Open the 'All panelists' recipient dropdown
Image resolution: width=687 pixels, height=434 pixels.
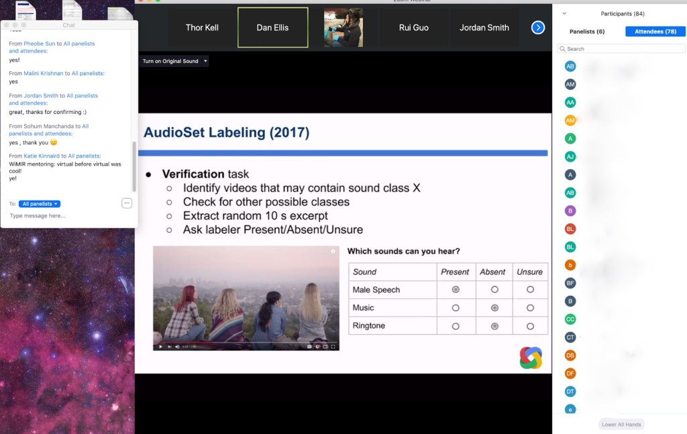tap(40, 204)
